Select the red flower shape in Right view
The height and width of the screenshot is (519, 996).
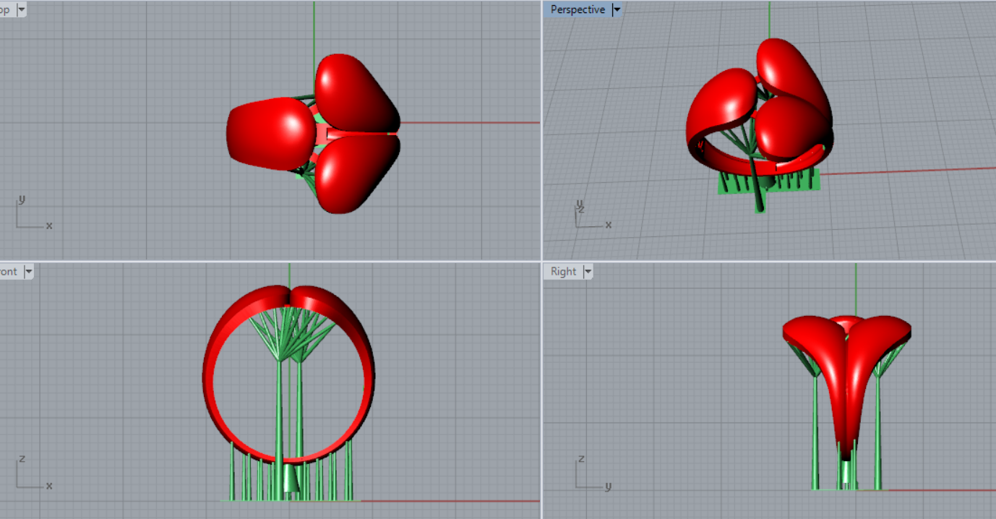[846, 376]
